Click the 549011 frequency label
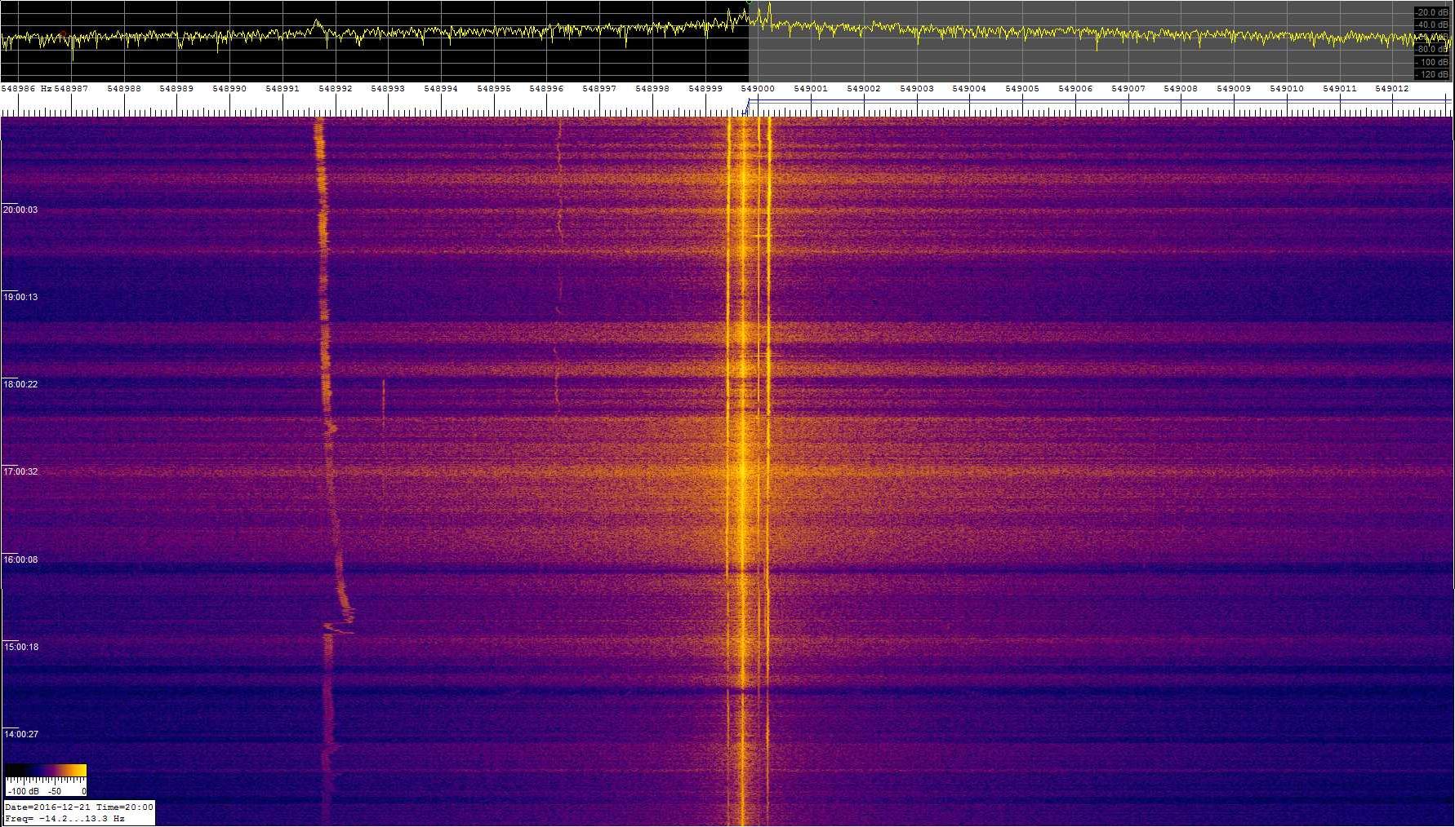Viewport: 1455px width, 827px height. tap(1340, 88)
